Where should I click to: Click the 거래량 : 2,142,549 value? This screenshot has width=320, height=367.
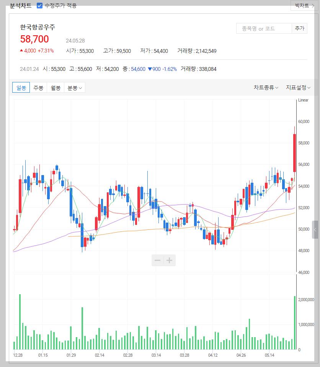point(197,51)
